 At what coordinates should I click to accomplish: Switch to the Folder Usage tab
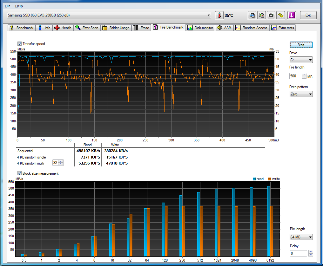[x=116, y=28]
